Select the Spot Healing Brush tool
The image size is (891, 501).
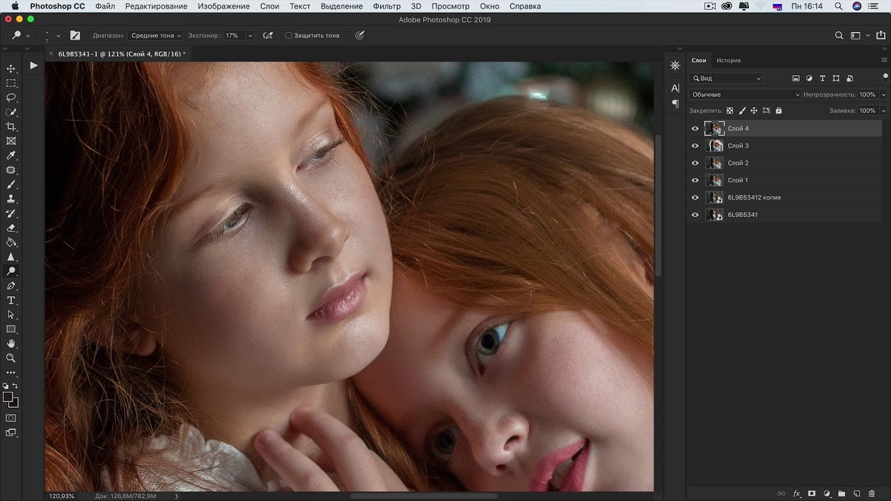11,170
